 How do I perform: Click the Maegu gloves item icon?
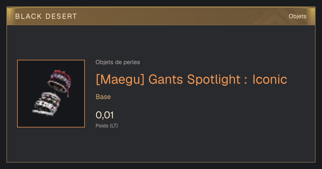click(x=52, y=93)
